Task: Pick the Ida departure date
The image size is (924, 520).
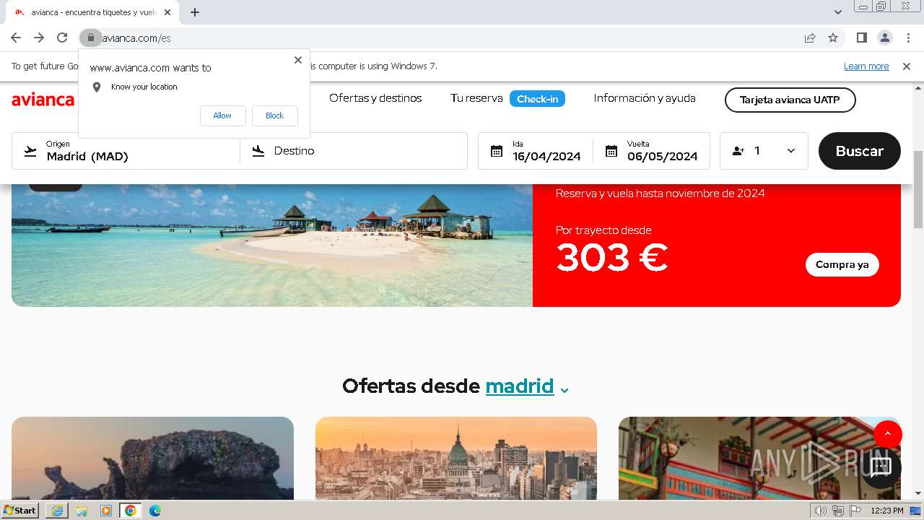Action: 536,151
